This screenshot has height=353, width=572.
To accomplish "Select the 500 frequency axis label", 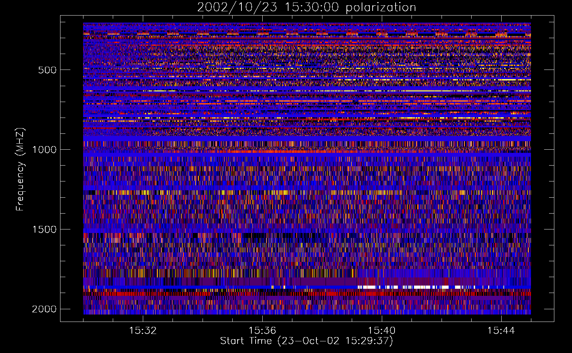I will tap(47, 70).
